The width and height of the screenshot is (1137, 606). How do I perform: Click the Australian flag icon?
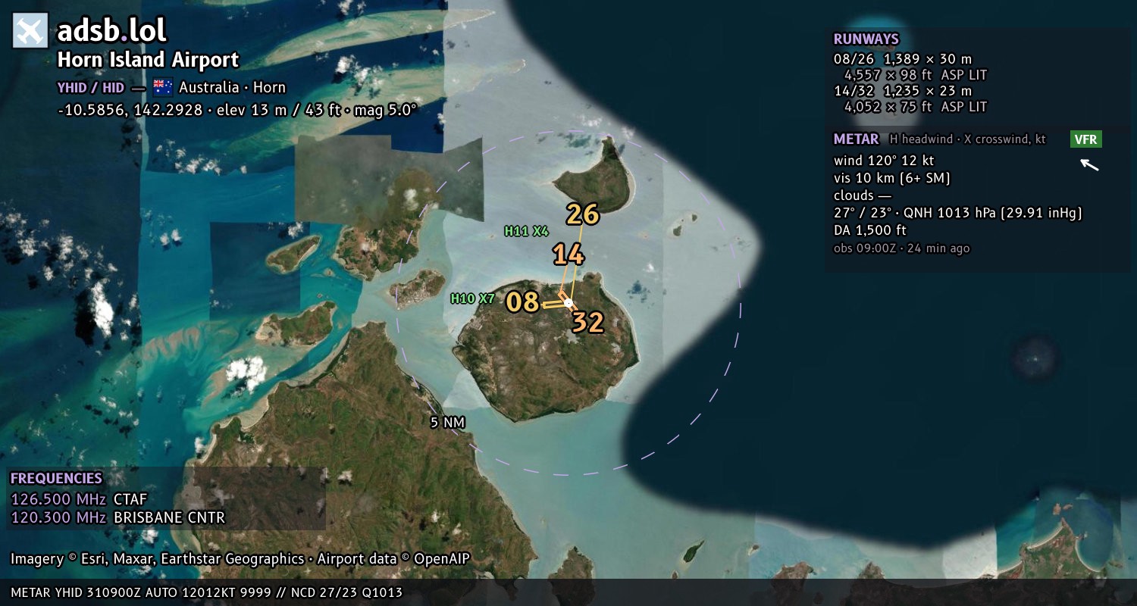tap(162, 87)
